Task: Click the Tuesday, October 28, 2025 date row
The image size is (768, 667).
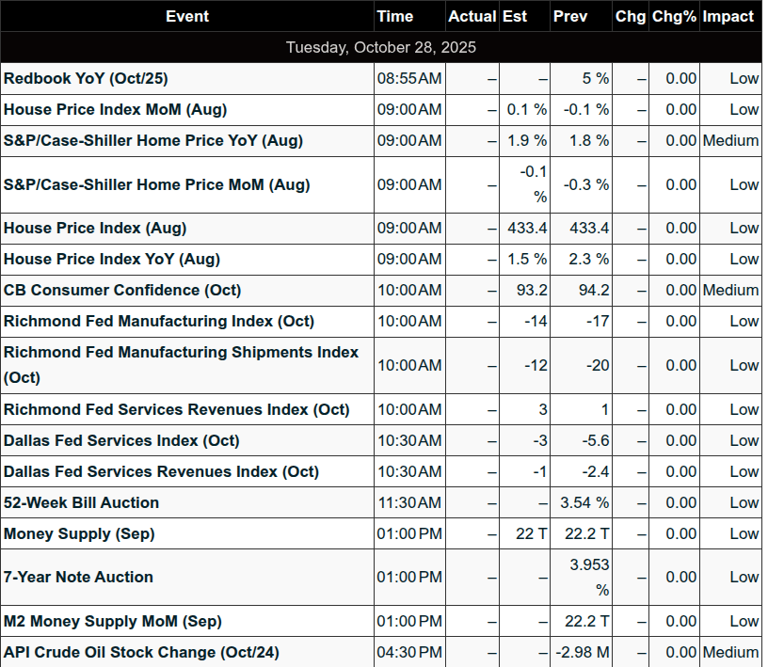Action: click(381, 47)
